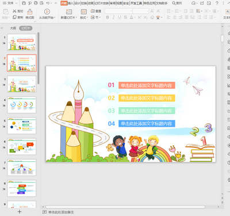
Task: Click the horizontal scrollbar below the slide
Action: (125, 207)
